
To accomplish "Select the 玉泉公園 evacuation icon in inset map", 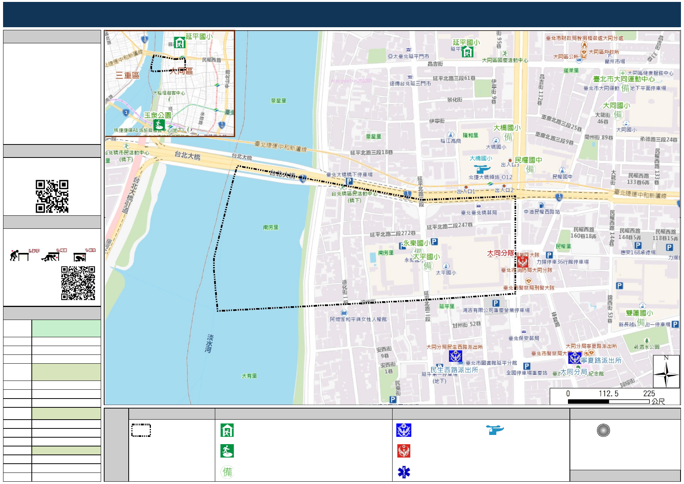I will pyautogui.click(x=159, y=125).
